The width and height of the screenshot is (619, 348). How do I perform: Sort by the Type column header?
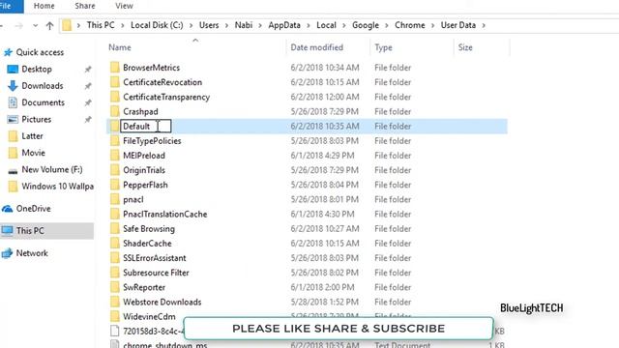pyautogui.click(x=383, y=47)
